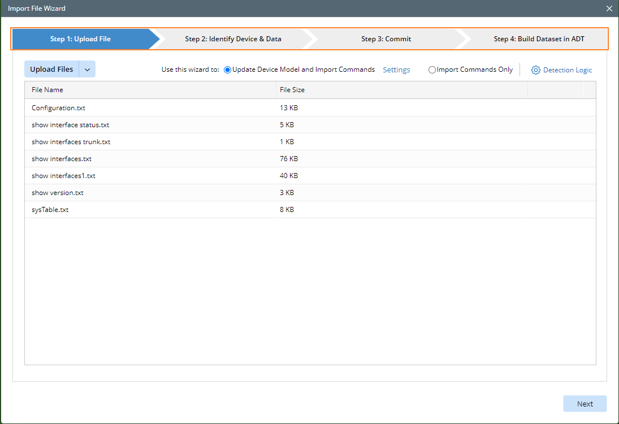
Task: Open the Detection Logic options
Action: (567, 70)
